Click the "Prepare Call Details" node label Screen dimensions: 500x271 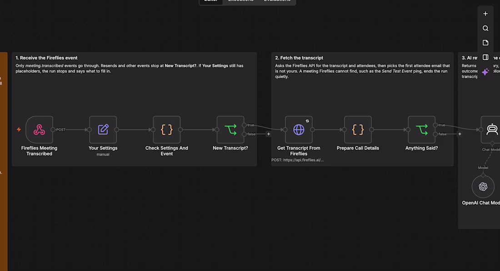[358, 148]
